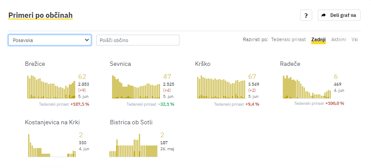This screenshot has width=371, height=168.
Task: Select the Radeče bar chart
Action: tap(307, 87)
